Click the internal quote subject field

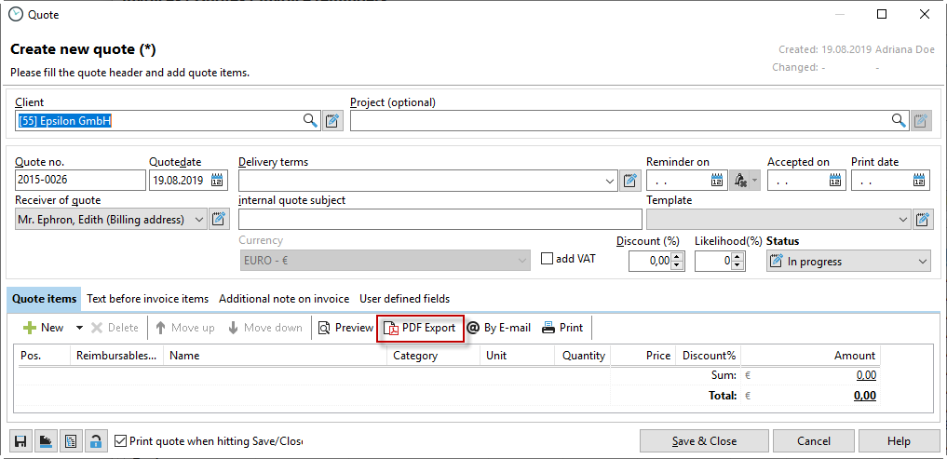440,220
